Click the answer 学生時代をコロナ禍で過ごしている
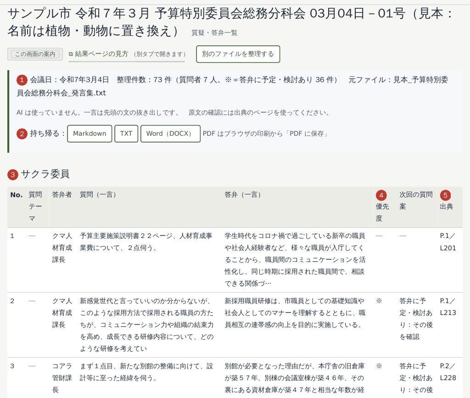This screenshot has height=398, width=470. (x=295, y=260)
